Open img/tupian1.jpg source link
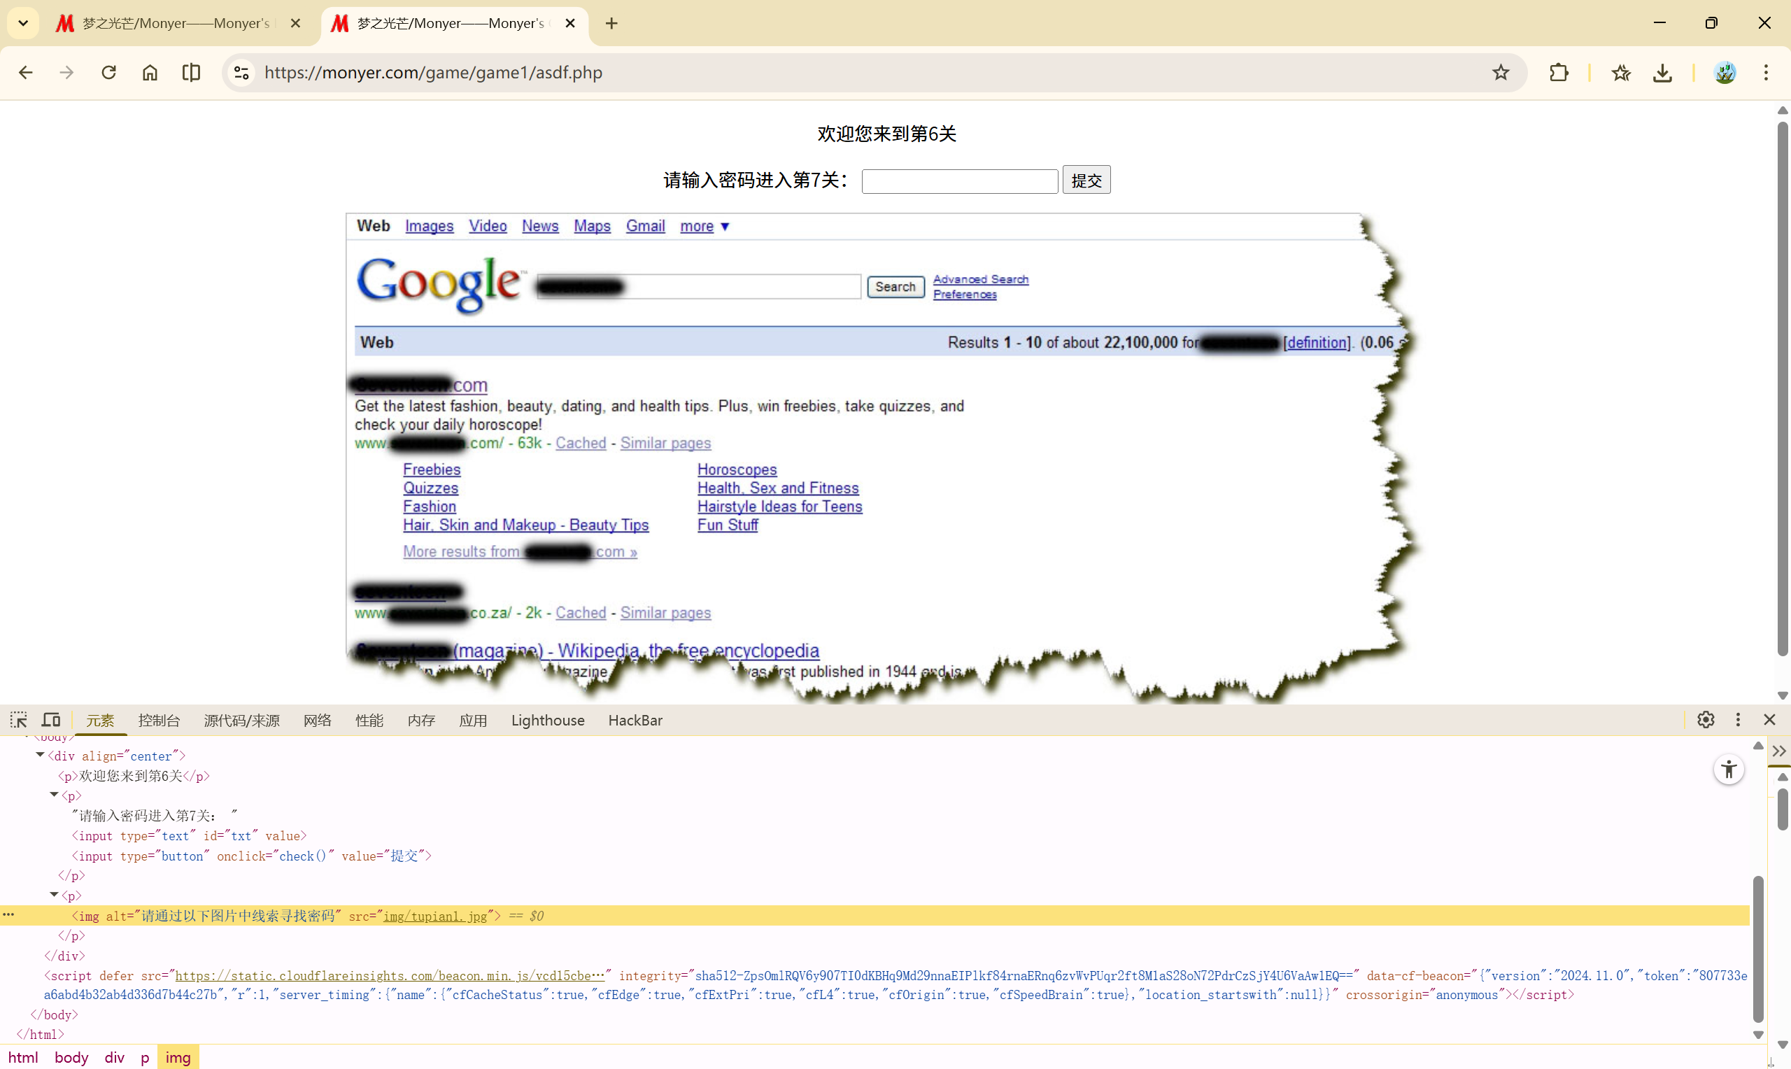 pos(435,916)
